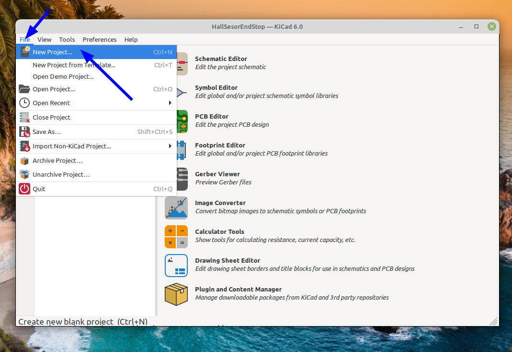Click the Open Project folder icon

tap(24, 89)
